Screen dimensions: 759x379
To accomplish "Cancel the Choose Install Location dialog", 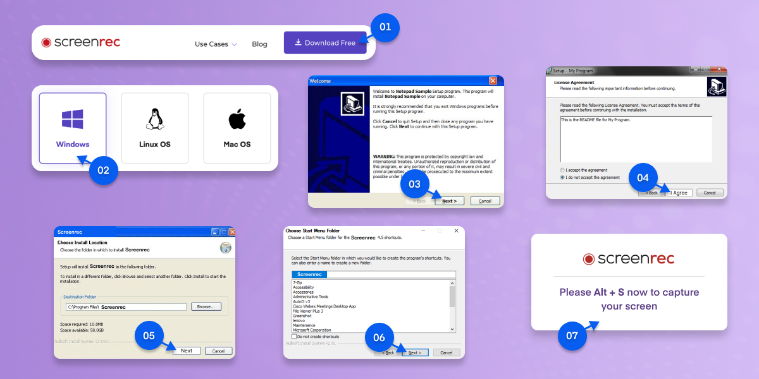I will (x=218, y=351).
